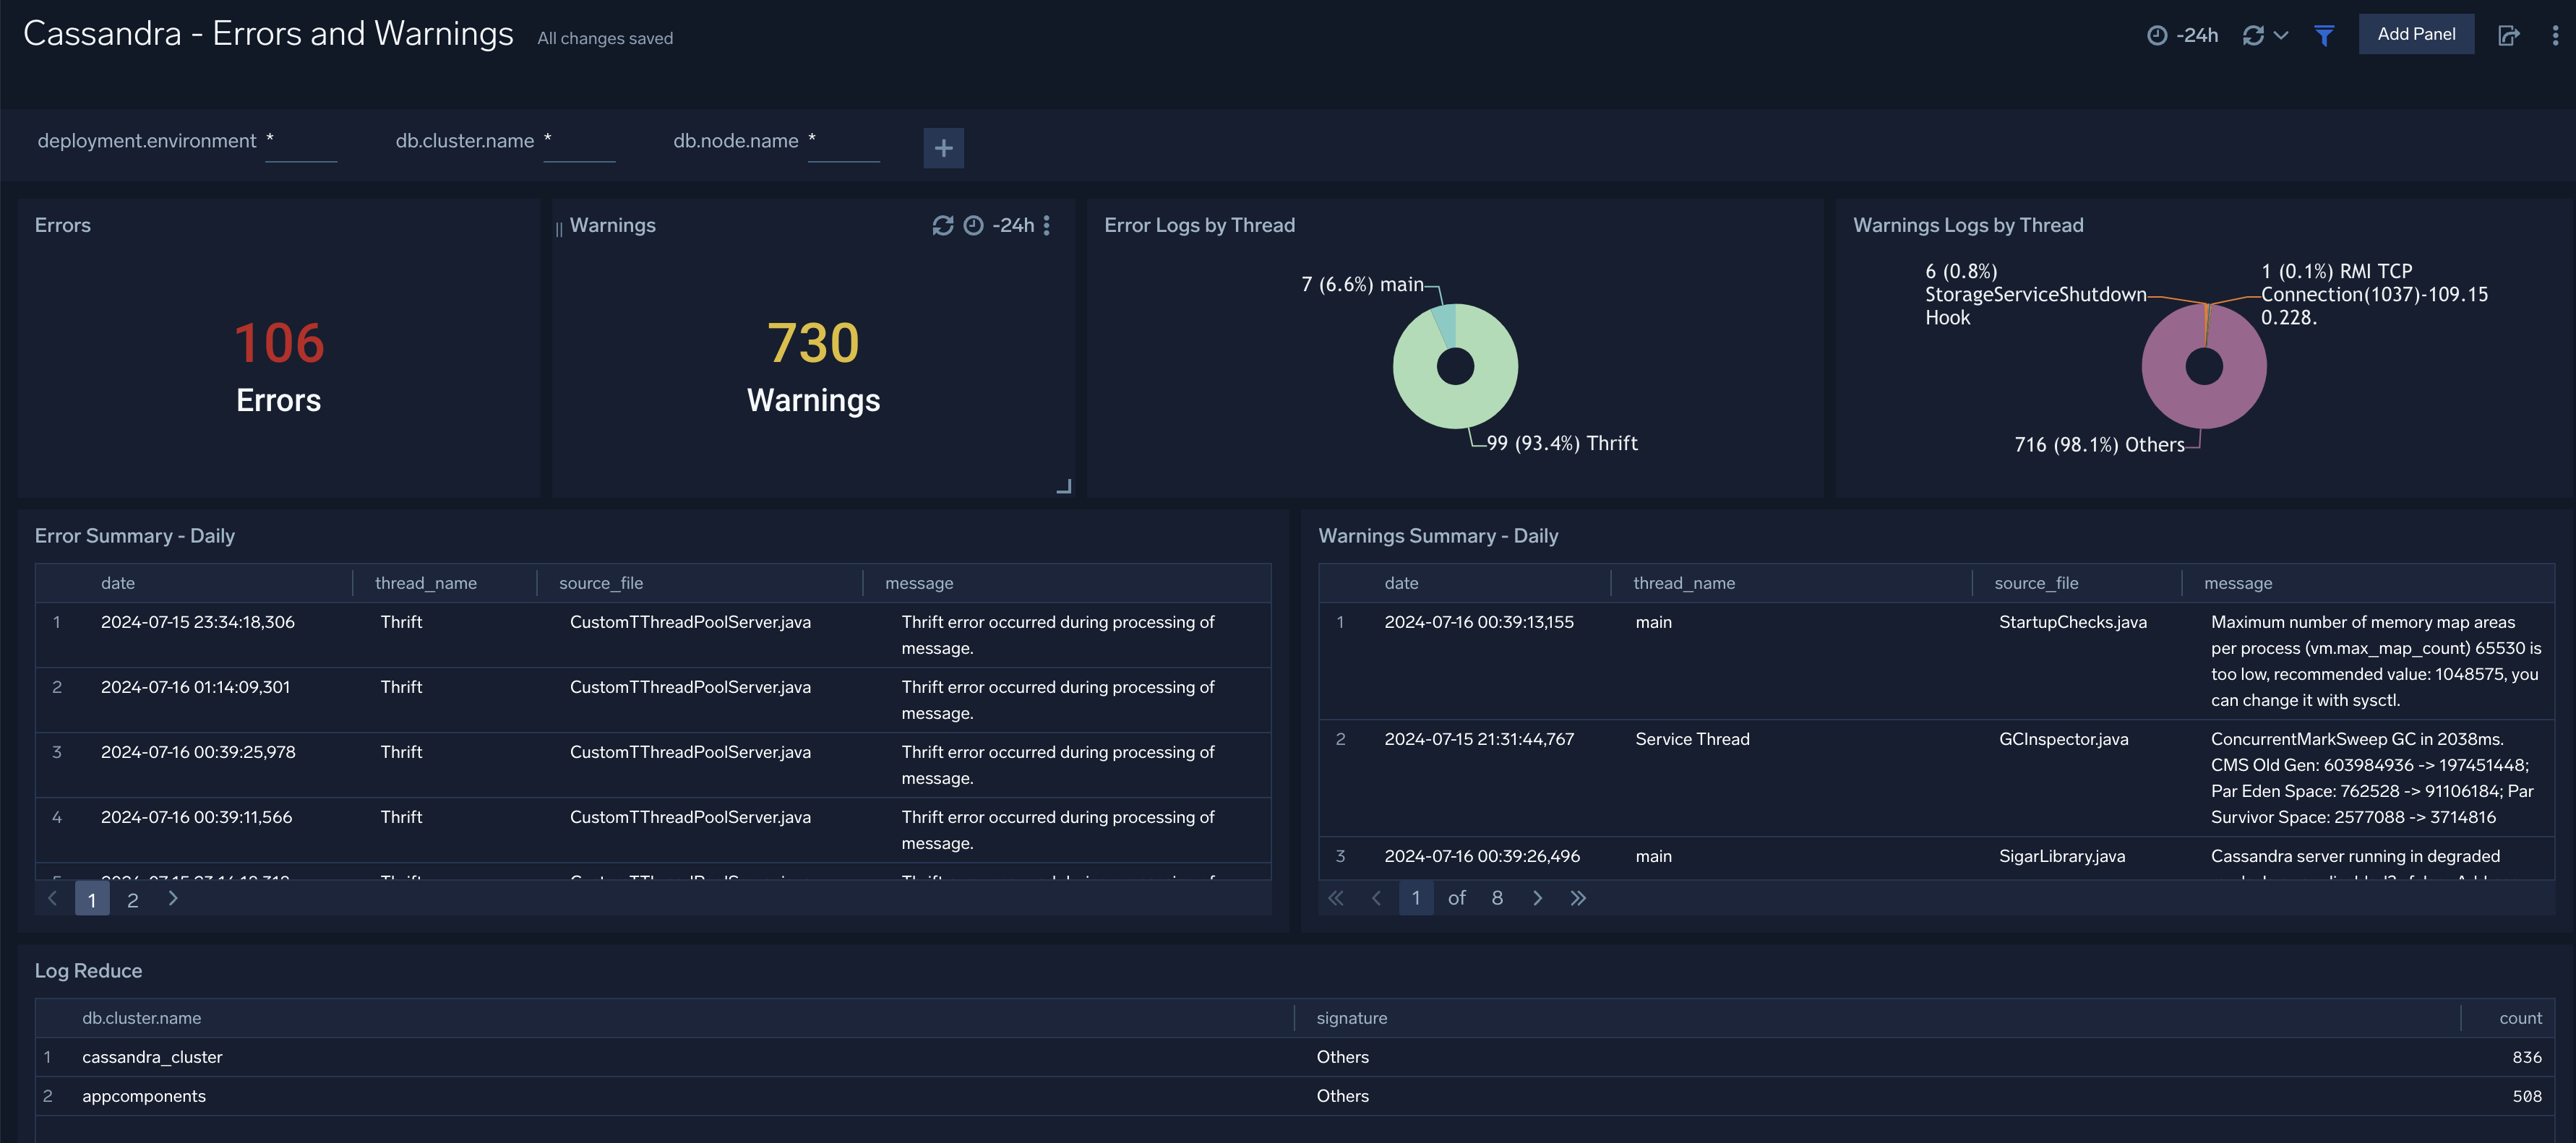Image resolution: width=2576 pixels, height=1143 pixels.
Task: Click GCInspector.java in Warnings Summary
Action: (2063, 739)
